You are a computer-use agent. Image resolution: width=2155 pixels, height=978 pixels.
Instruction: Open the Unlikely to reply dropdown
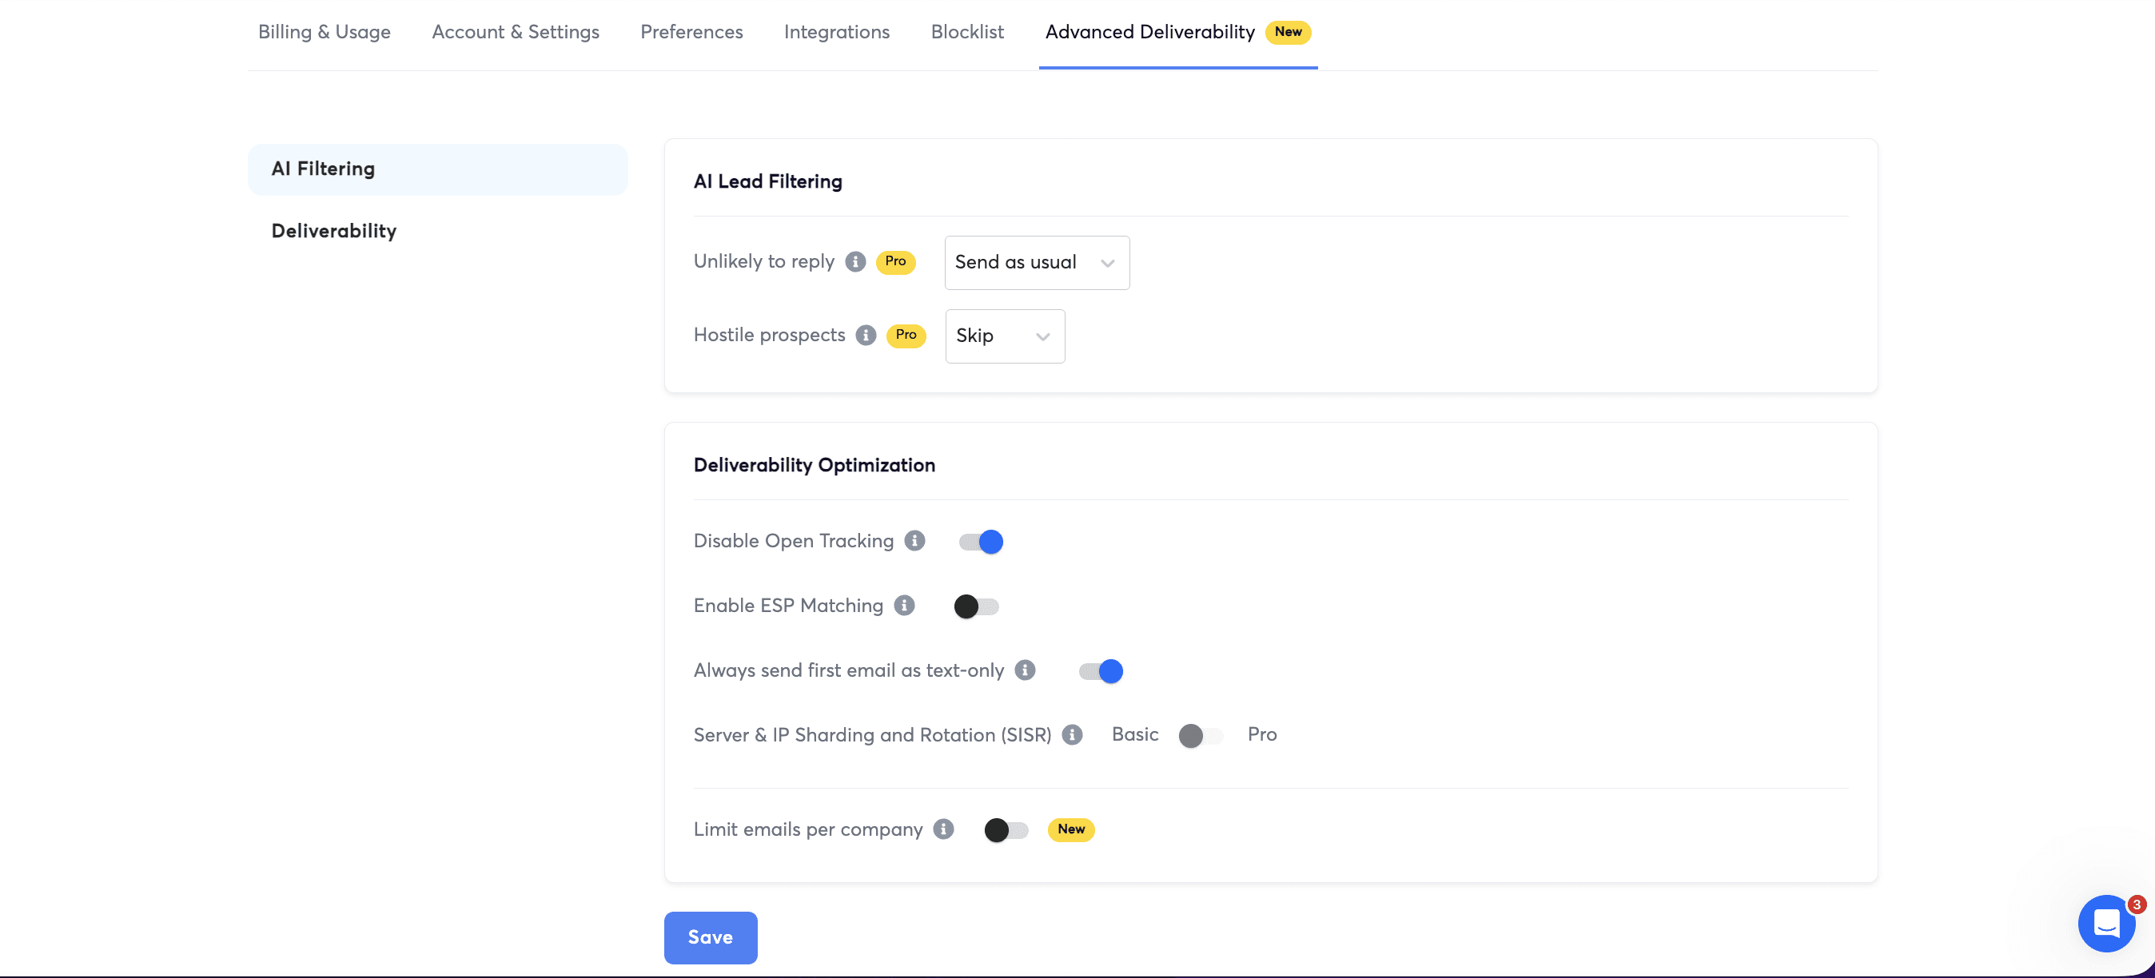(x=1037, y=261)
